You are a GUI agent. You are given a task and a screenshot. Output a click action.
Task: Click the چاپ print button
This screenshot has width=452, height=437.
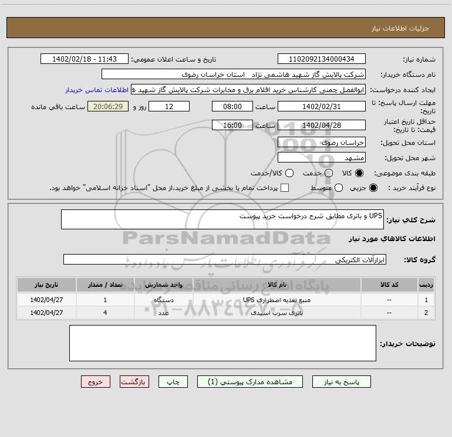coord(173,382)
